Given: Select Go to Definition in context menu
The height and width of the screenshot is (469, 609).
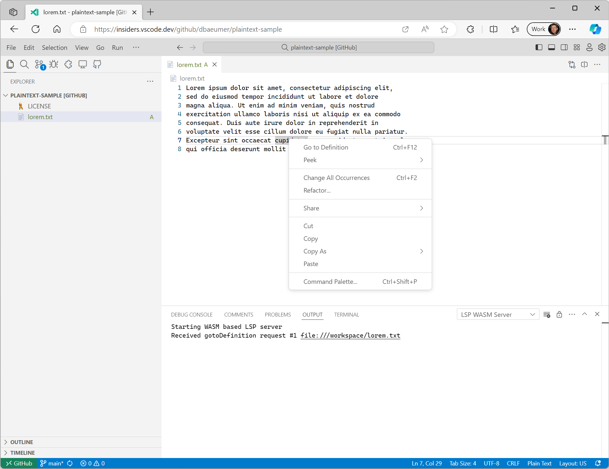Looking at the screenshot, I should (x=326, y=147).
